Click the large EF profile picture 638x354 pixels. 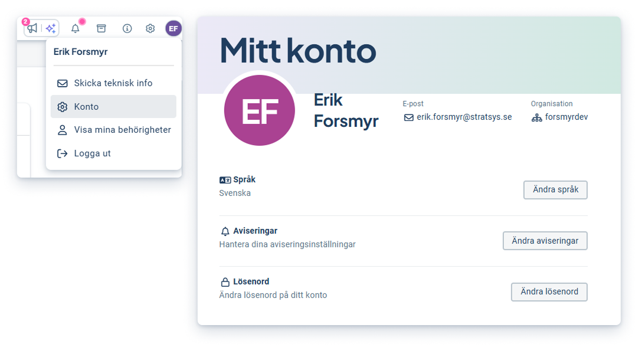260,110
